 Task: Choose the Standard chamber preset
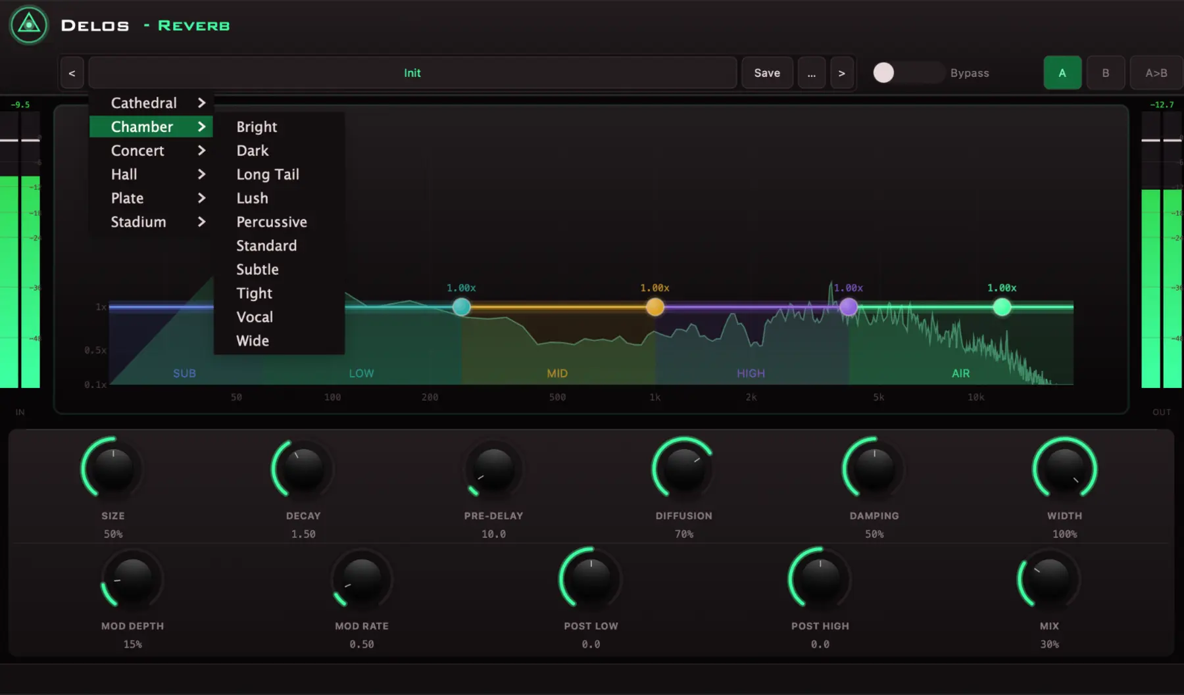point(280,245)
